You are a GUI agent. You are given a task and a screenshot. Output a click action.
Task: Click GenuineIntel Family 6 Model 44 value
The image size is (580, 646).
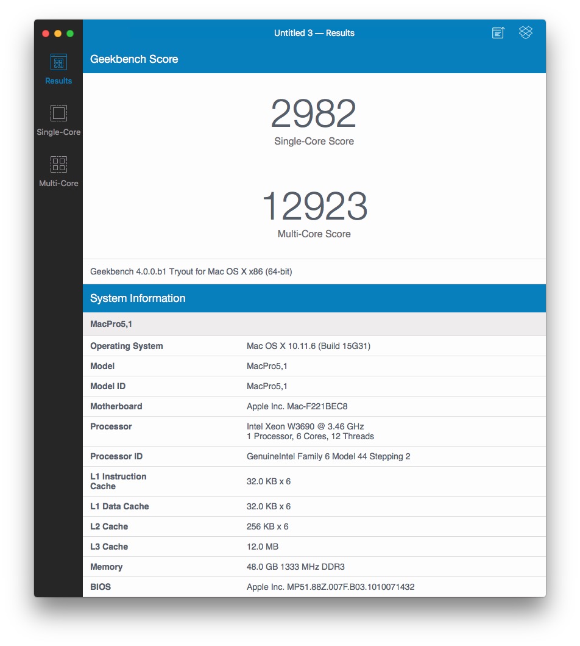[x=328, y=456]
